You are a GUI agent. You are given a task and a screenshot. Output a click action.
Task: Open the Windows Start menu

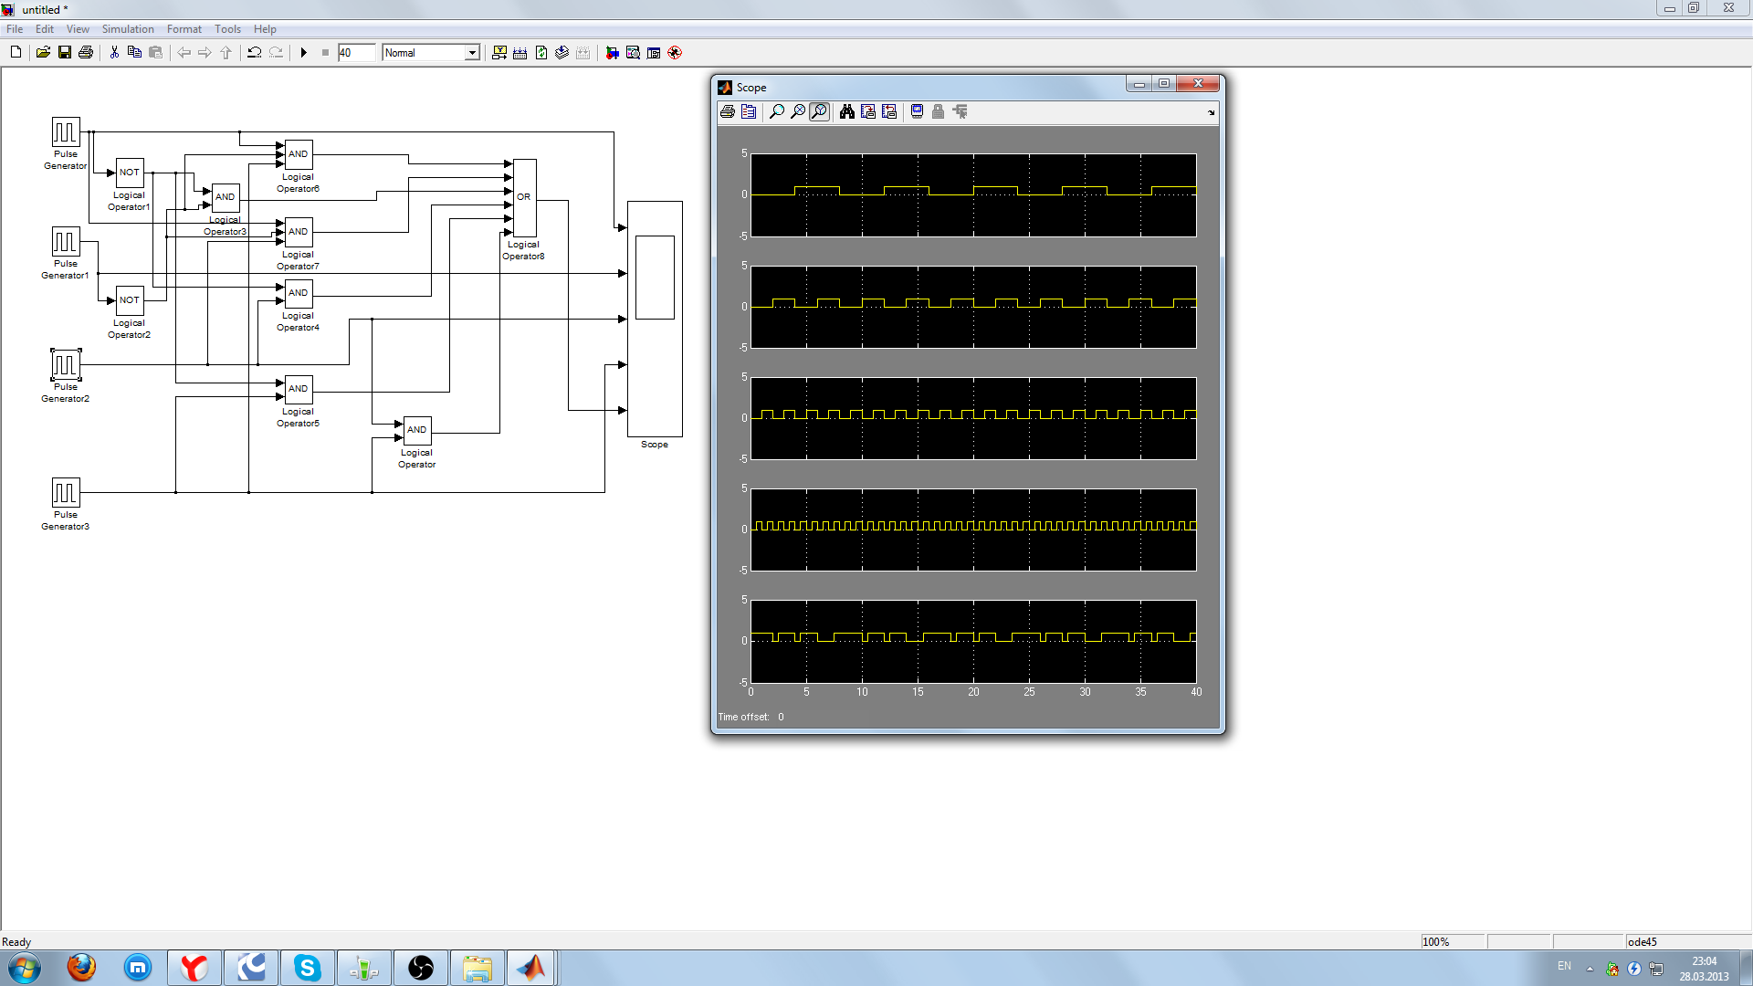[x=24, y=968]
